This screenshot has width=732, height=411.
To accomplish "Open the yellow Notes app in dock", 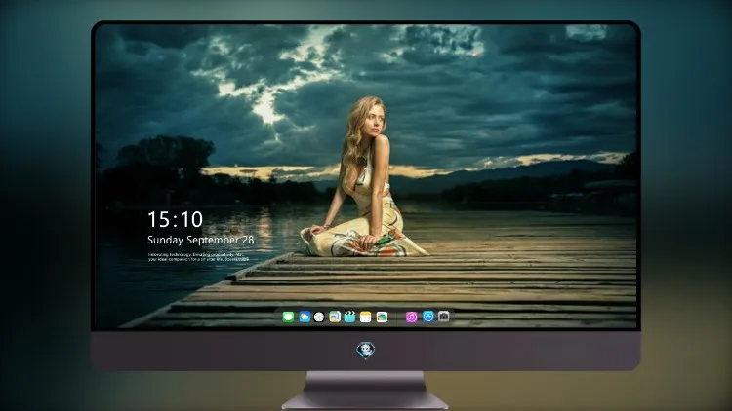I will (366, 318).
